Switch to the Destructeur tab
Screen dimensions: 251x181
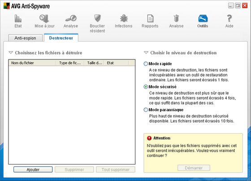(x=61, y=38)
